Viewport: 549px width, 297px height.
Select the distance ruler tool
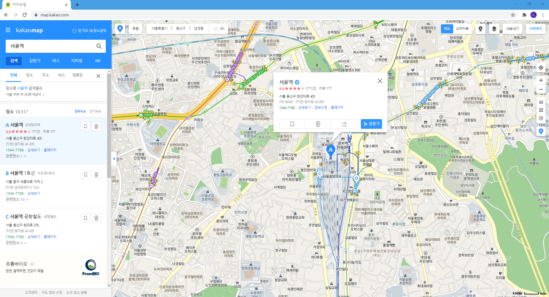click(541, 102)
